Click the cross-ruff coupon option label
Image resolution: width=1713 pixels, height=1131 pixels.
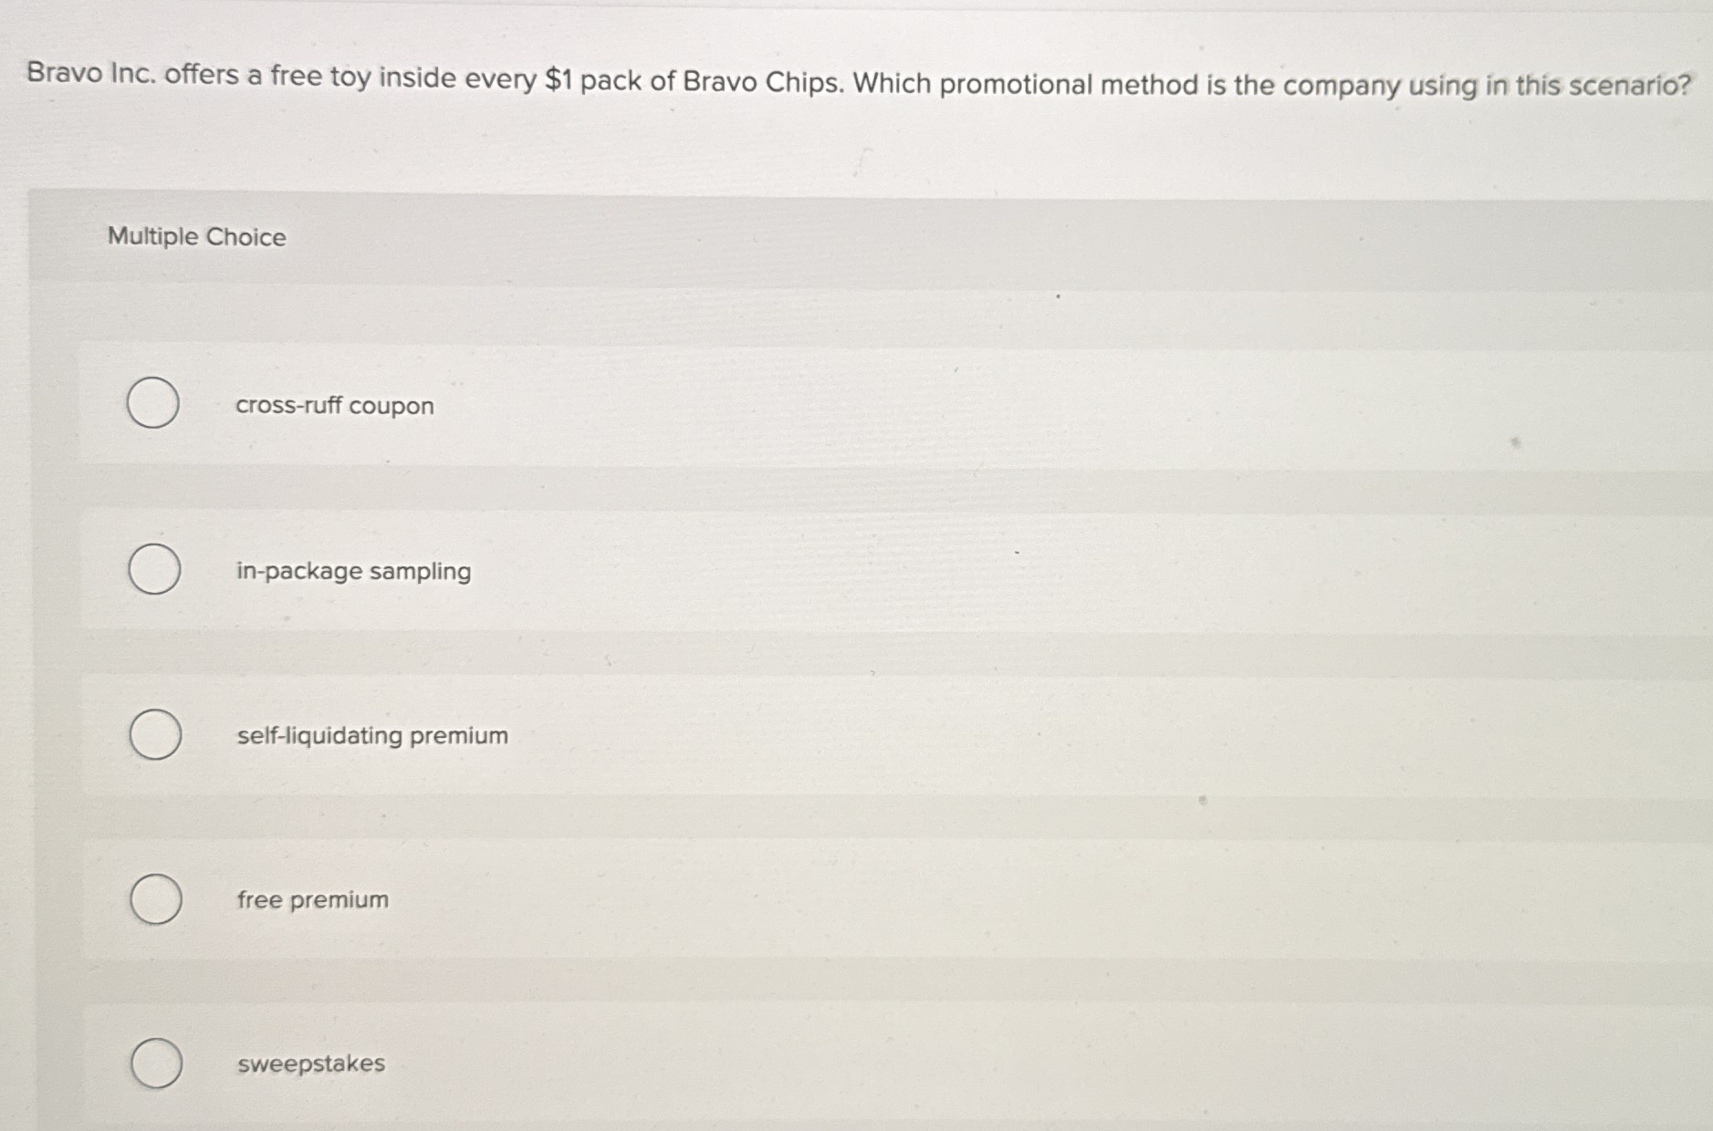point(334,406)
